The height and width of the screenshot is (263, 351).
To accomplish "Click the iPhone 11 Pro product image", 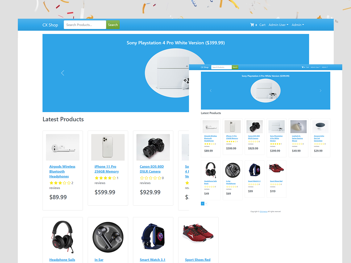I will coord(108,147).
